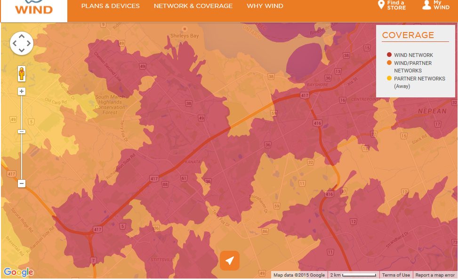The image size is (458, 279).
Task: Click the orange locate-me arrow button
Action: [230, 261]
